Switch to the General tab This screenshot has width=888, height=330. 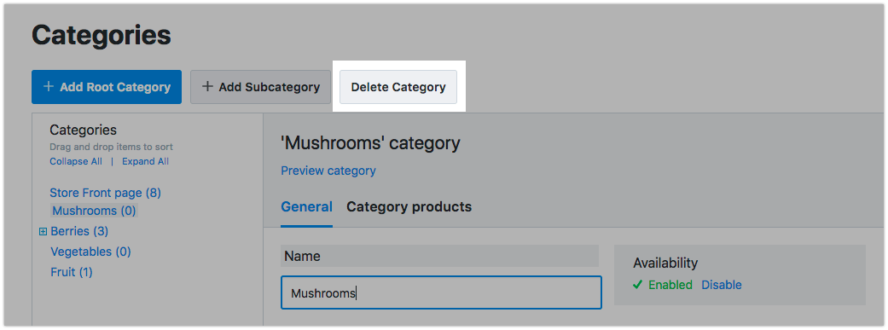(307, 207)
